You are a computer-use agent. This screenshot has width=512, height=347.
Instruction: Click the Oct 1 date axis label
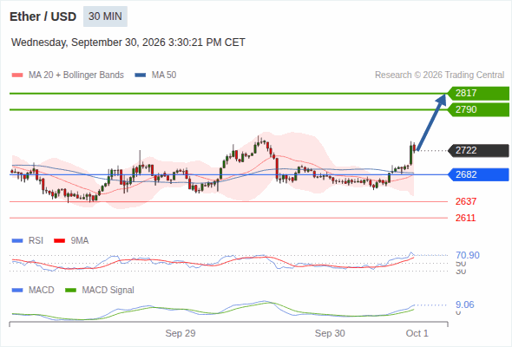tap(417, 333)
